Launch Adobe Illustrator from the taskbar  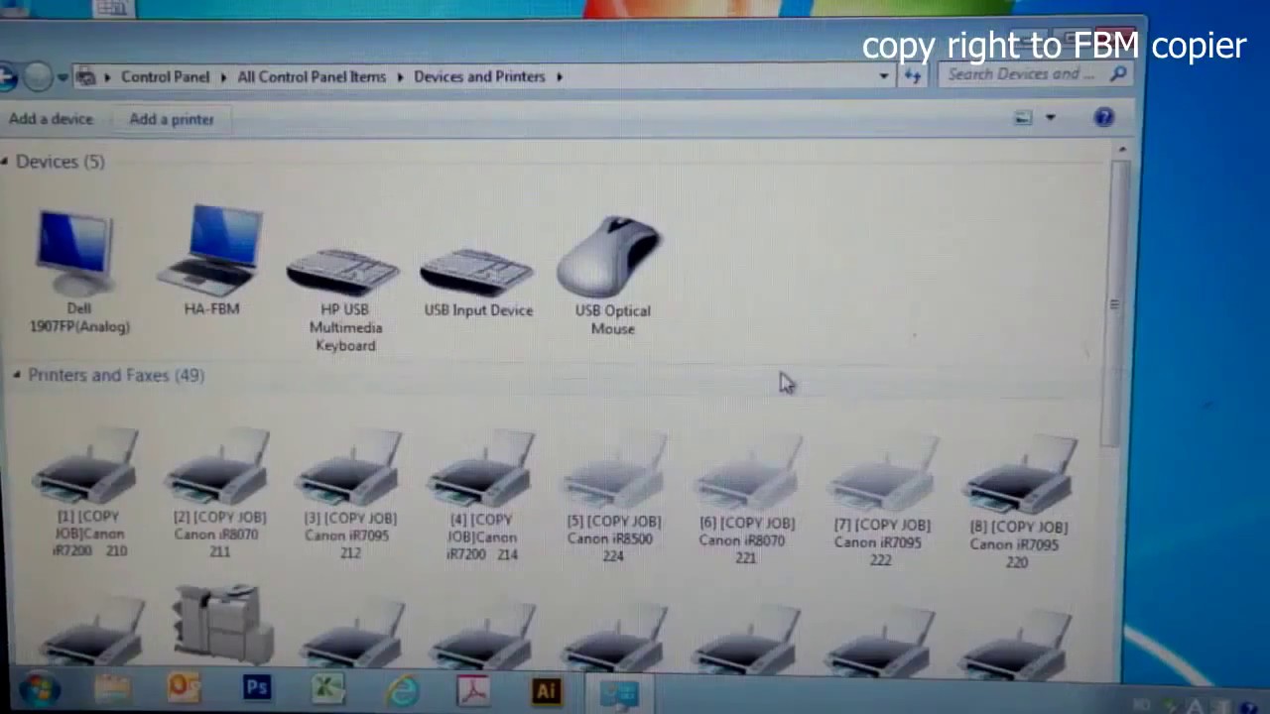[547, 690]
